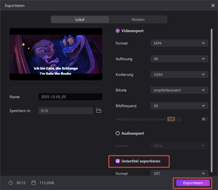Viewport: 218px width, 190px height.
Task: Switch to the Lokal tab
Action: point(80,20)
